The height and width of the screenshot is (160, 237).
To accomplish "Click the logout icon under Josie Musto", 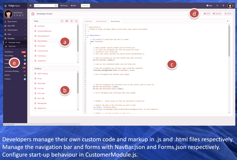I will pyautogui.click(x=23, y=15).
